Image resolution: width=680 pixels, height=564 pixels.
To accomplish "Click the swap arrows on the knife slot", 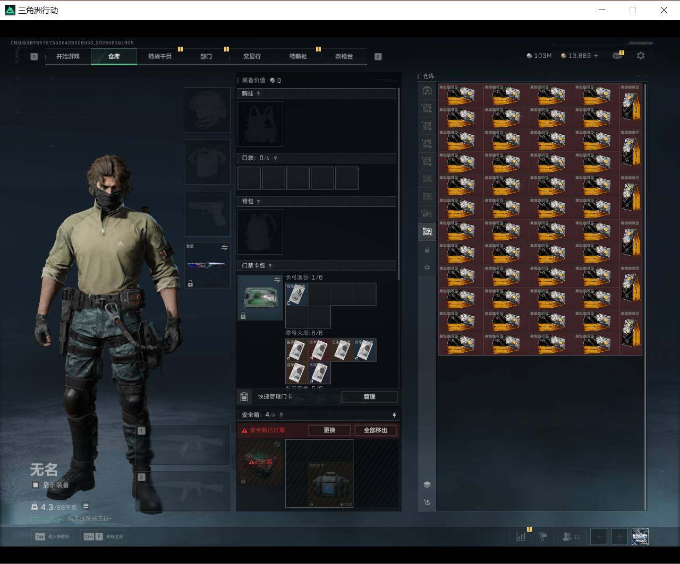I will pos(224,248).
